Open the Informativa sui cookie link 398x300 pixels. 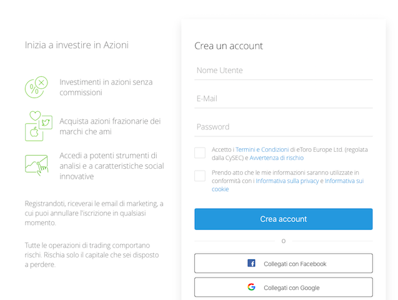[288, 185]
